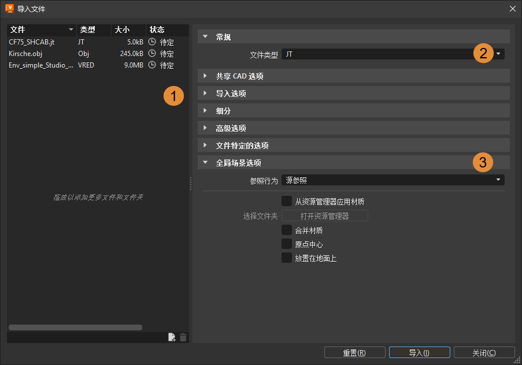Click the sort arrow on the 文件 column header
This screenshot has width=522, height=365.
pyautogui.click(x=71, y=29)
